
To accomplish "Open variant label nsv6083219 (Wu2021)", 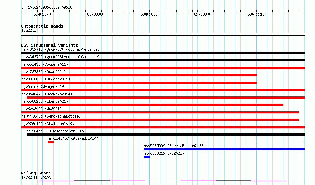I will (164, 153).
